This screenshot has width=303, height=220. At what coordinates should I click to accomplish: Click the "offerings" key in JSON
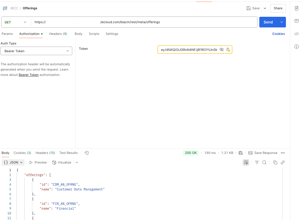coord(35,175)
